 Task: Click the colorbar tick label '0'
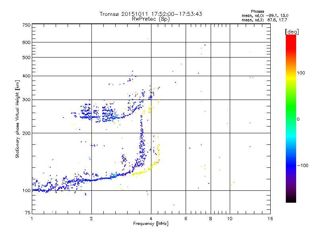pos(298,119)
